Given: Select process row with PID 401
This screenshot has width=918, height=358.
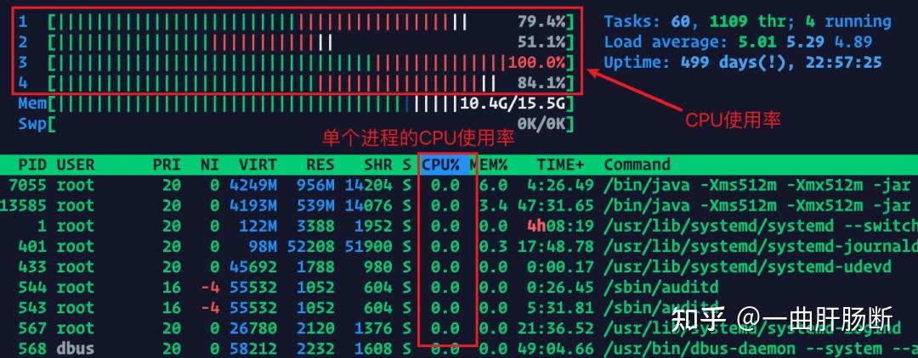Looking at the screenshot, I should click(x=459, y=247).
